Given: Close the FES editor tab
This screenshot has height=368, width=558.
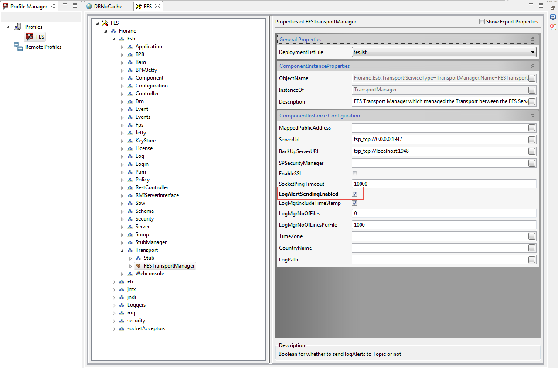Looking at the screenshot, I should (x=157, y=7).
